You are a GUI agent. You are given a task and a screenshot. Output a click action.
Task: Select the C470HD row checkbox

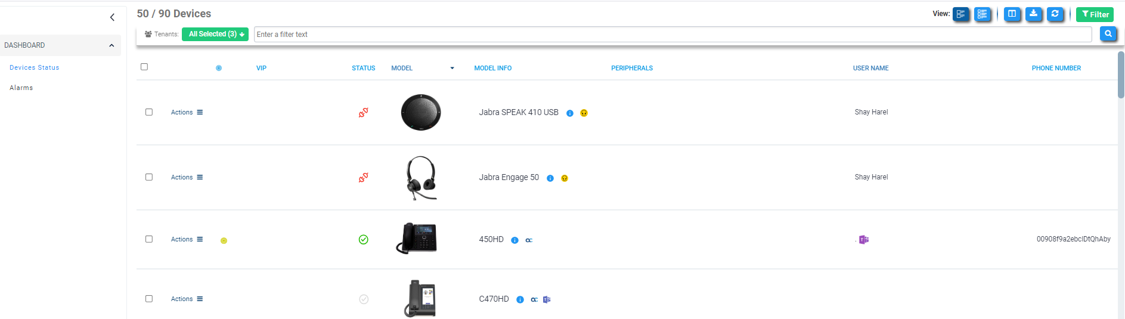point(149,299)
